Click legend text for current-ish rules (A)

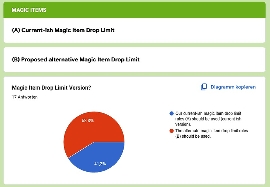coord(208,119)
